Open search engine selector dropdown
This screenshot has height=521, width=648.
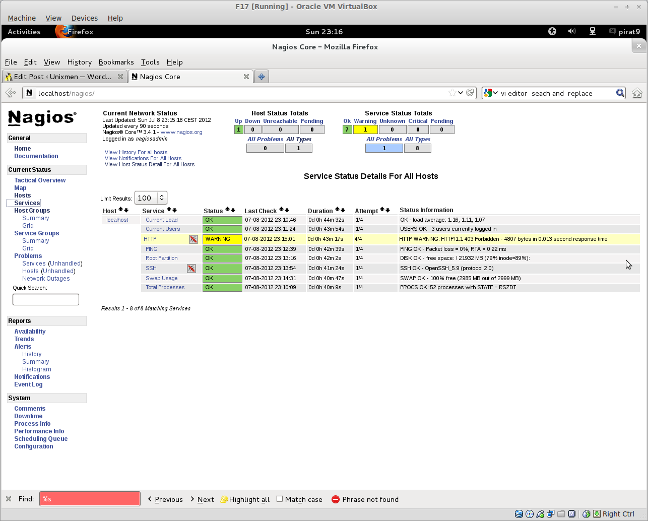coord(491,93)
